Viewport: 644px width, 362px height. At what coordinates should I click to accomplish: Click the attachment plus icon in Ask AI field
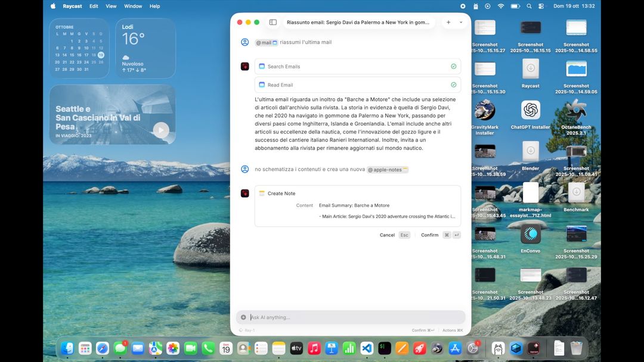coord(243,317)
